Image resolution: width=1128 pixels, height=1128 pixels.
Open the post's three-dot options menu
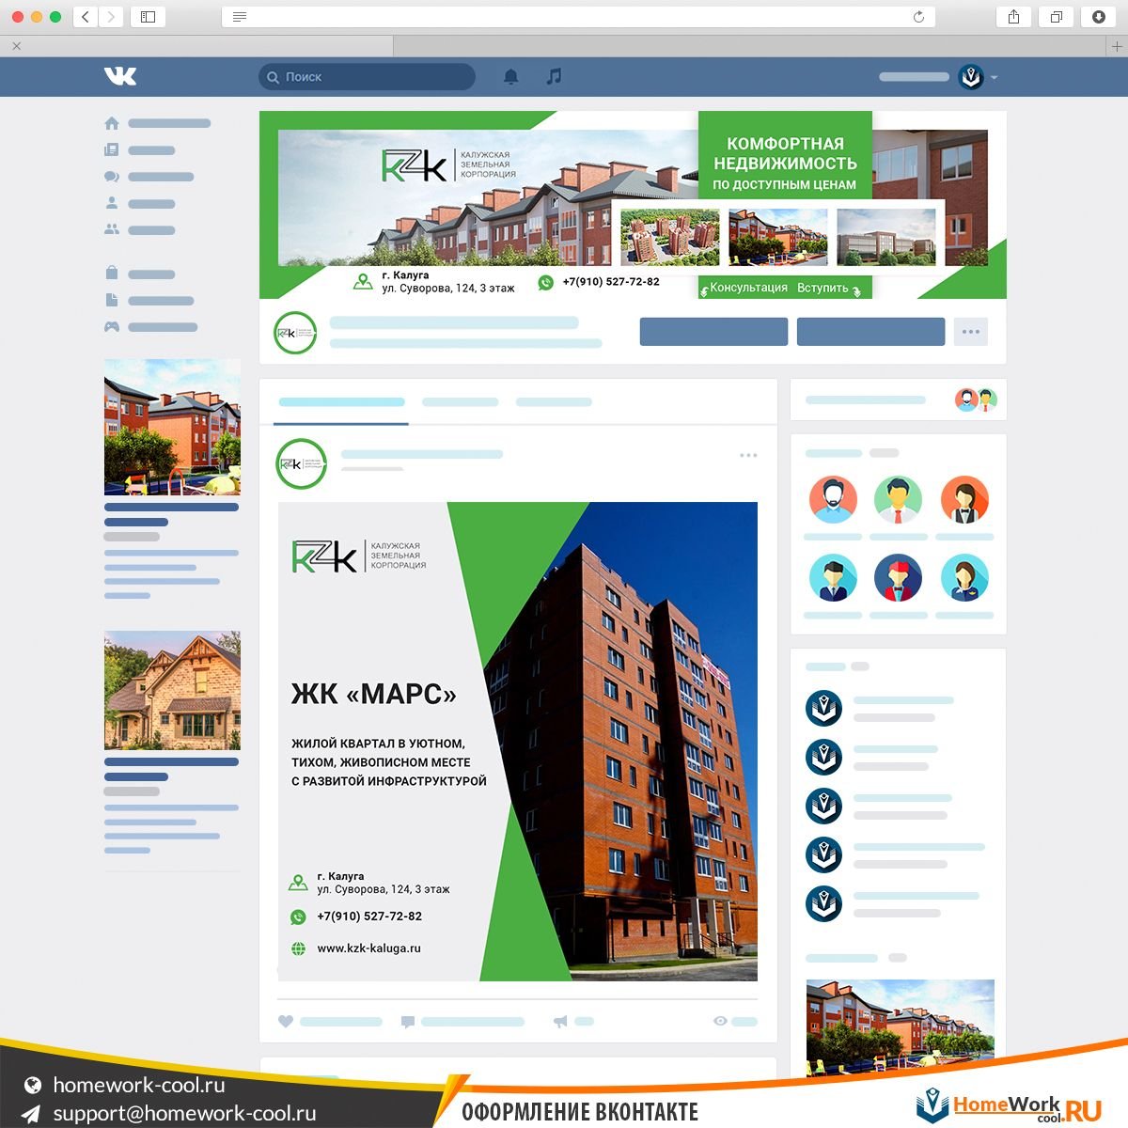(748, 456)
